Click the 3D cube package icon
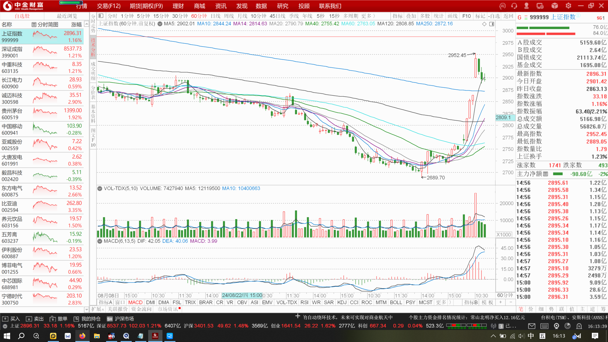Image resolution: width=608 pixels, height=342 pixels. pyautogui.click(x=554, y=6)
